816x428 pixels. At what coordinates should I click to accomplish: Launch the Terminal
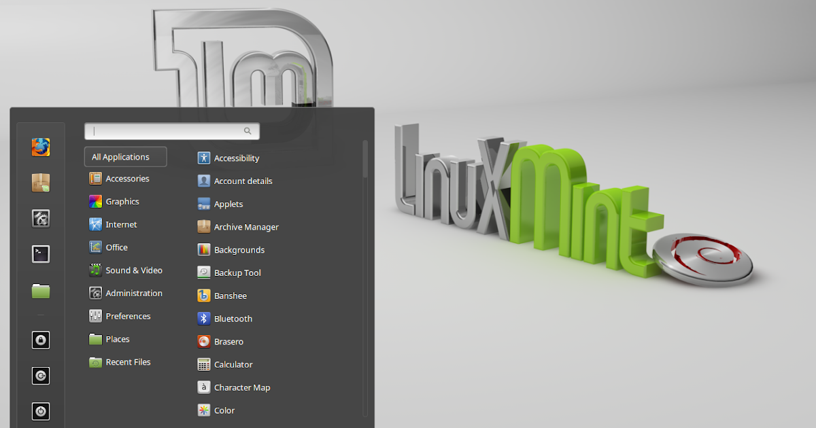point(40,253)
